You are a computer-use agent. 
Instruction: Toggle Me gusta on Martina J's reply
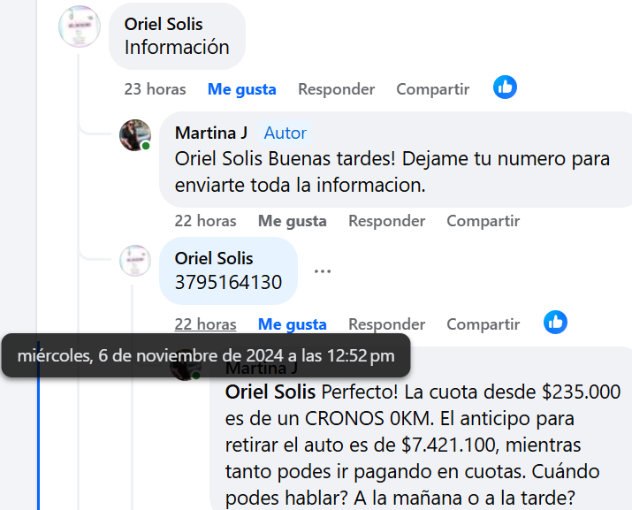pyautogui.click(x=292, y=221)
